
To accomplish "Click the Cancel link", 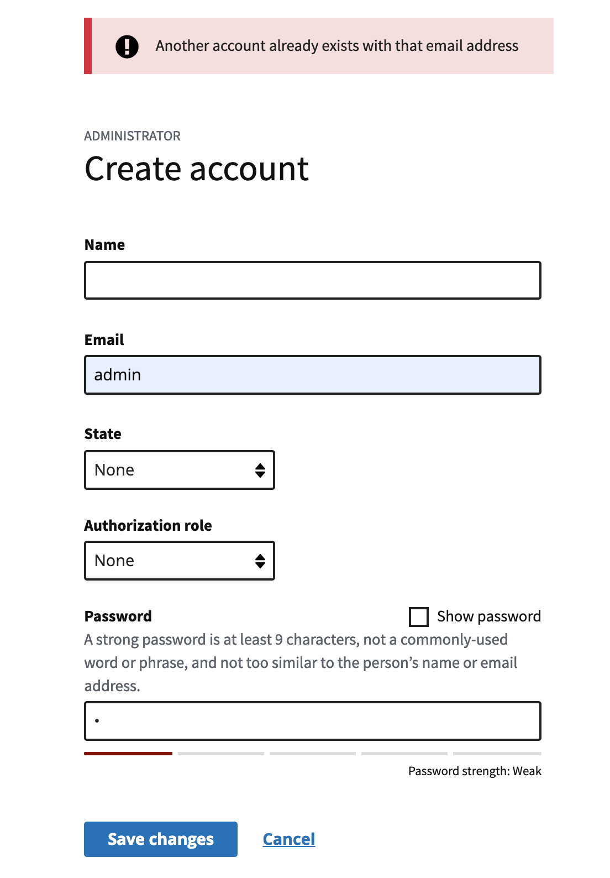I will point(289,839).
